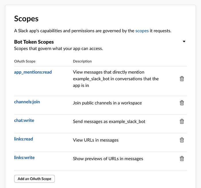Open the channels:join scope link
The image size is (201, 188).
point(27,102)
